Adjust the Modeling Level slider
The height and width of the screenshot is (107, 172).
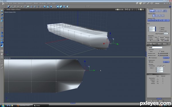click(163, 53)
